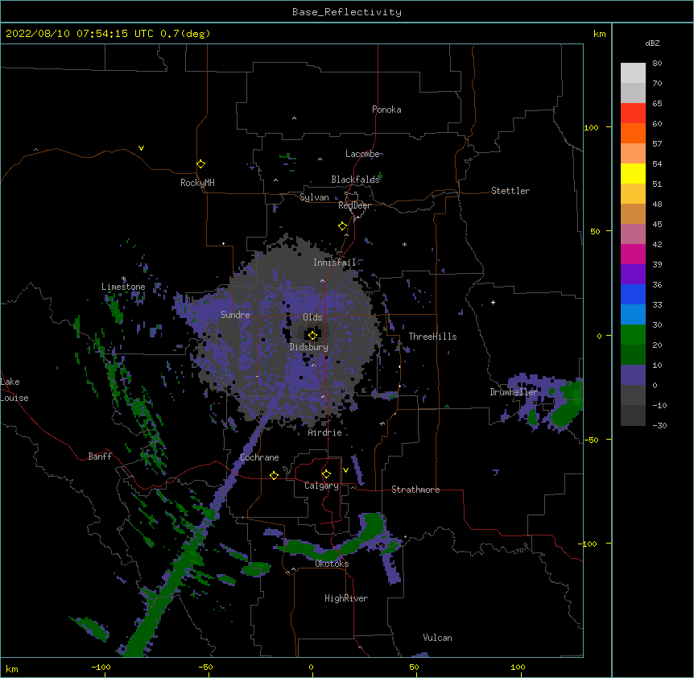694x678 pixels.
Task: Click the yellow diamond marker above Calgary label
Action: point(326,474)
